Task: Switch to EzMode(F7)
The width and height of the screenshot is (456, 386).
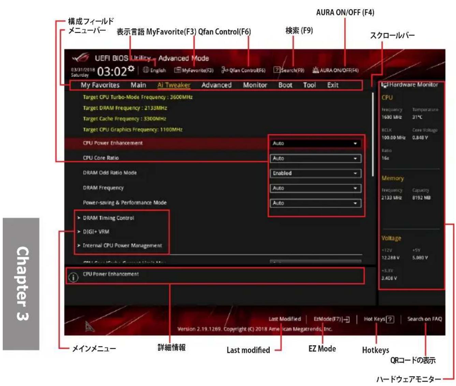Action: click(332, 319)
